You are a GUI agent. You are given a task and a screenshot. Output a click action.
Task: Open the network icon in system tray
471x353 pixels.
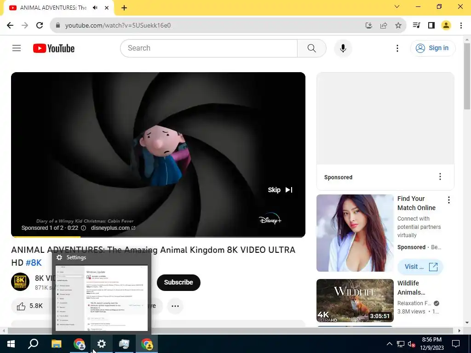[401, 344]
